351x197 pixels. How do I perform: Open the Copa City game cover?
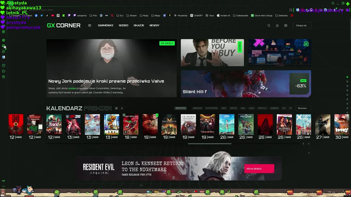(x=304, y=124)
